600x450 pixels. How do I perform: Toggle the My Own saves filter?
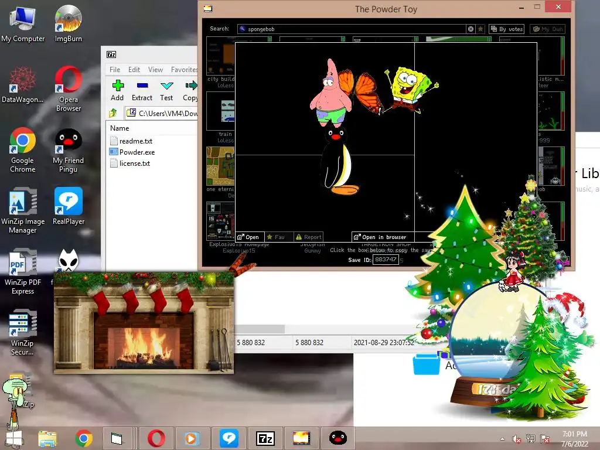[x=548, y=29]
